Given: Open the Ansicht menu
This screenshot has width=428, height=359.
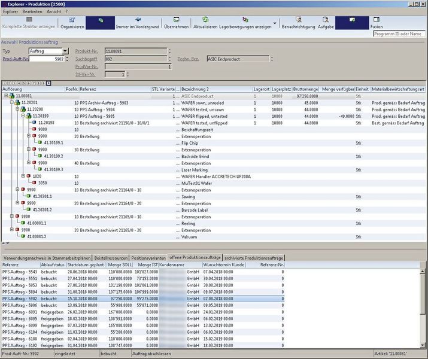Looking at the screenshot, I should [x=54, y=12].
